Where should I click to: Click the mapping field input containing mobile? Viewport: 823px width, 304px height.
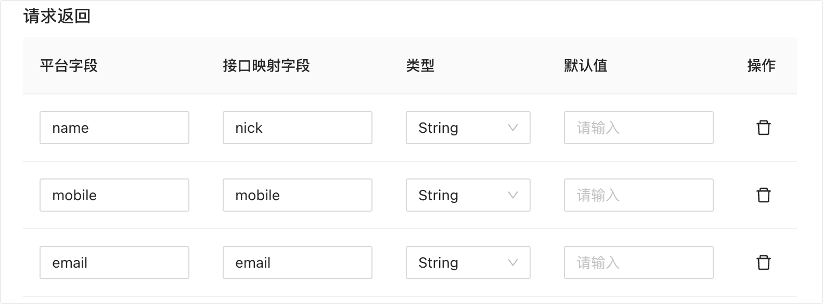click(298, 195)
